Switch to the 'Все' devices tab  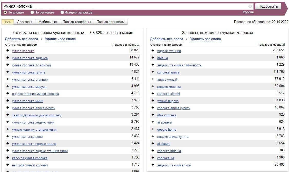tap(8, 22)
